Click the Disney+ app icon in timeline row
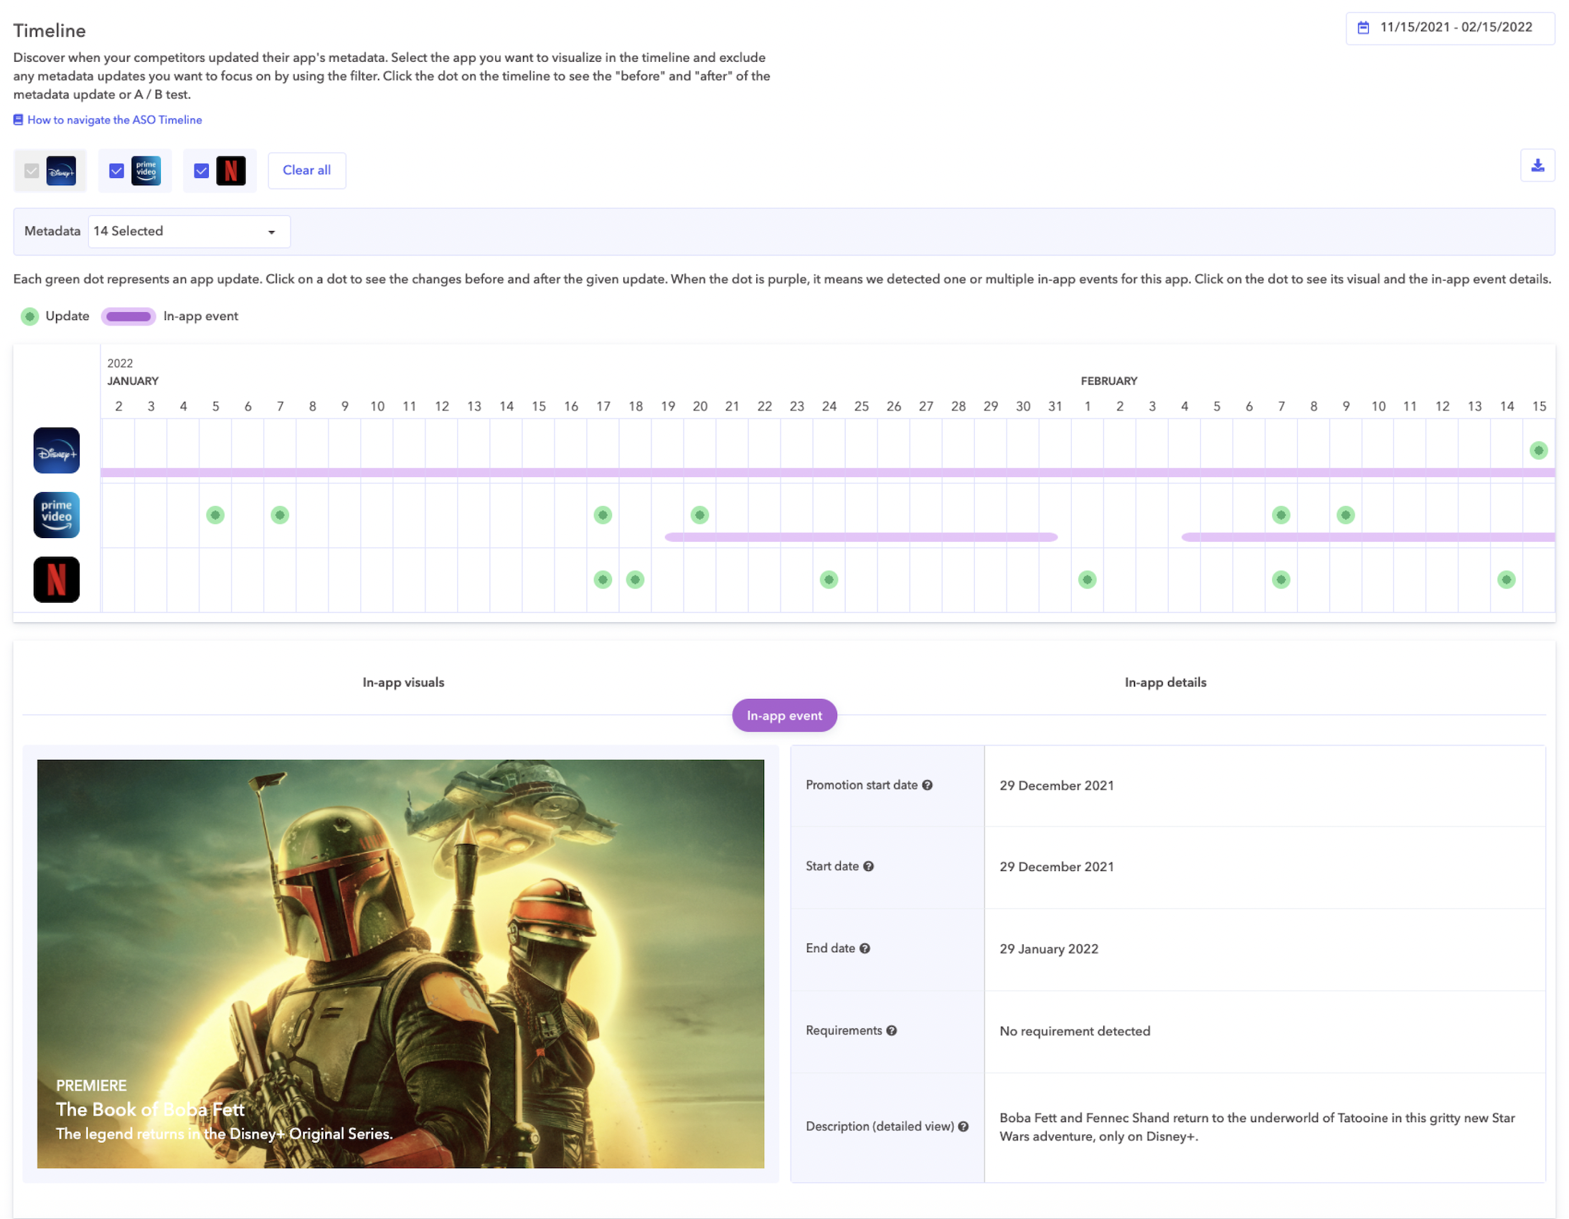This screenshot has height=1219, width=1569. [56, 451]
